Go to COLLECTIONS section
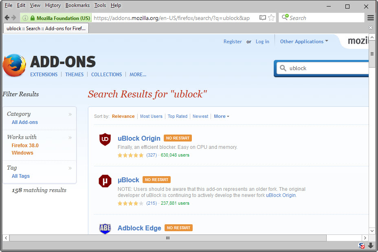Viewport: 378px width, 252px height. (x=106, y=75)
